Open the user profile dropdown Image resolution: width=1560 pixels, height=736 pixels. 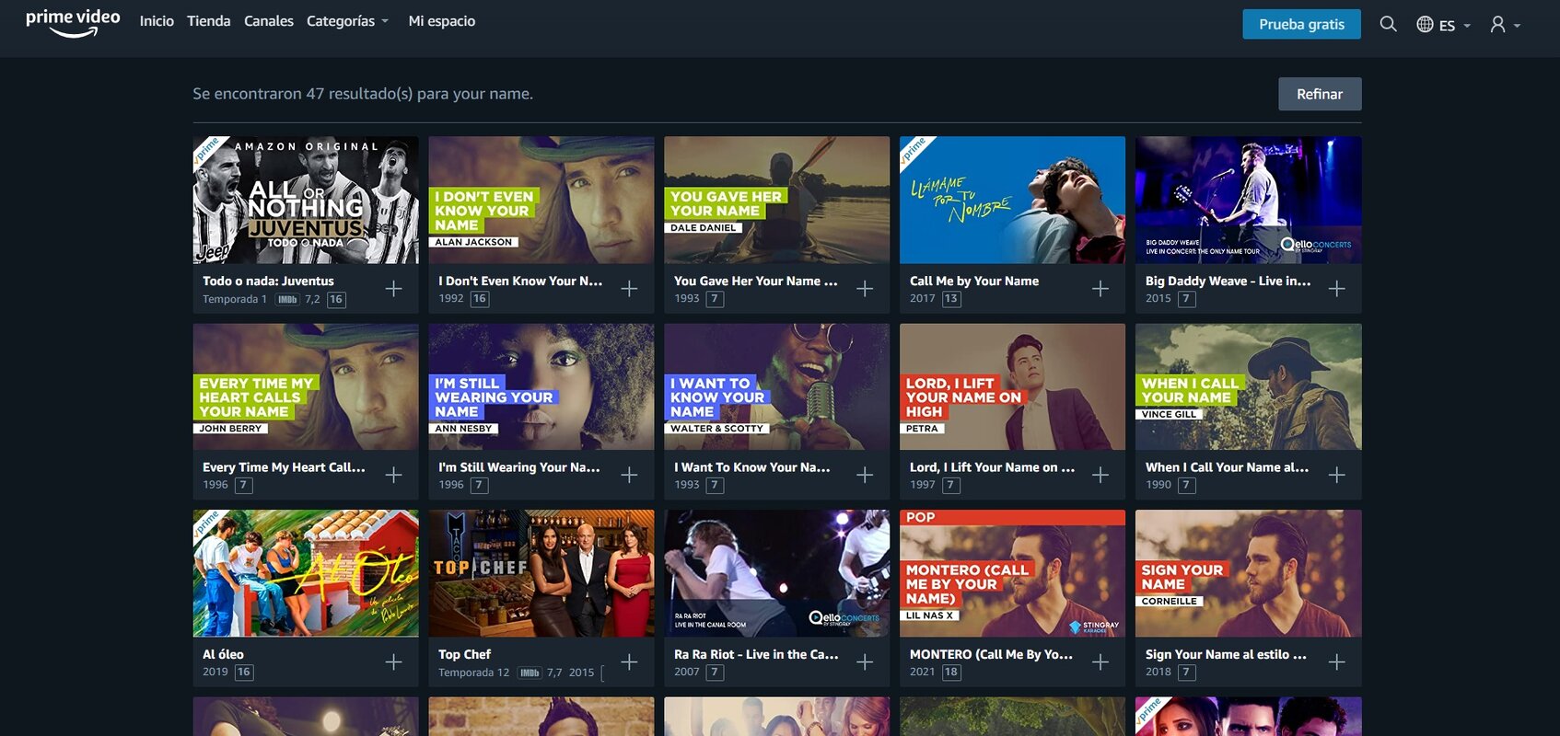(1505, 25)
